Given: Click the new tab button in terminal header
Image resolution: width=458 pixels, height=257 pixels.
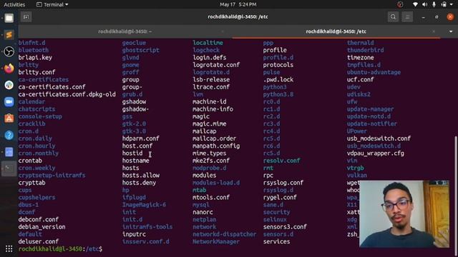Looking at the screenshot, I should click(26, 17).
